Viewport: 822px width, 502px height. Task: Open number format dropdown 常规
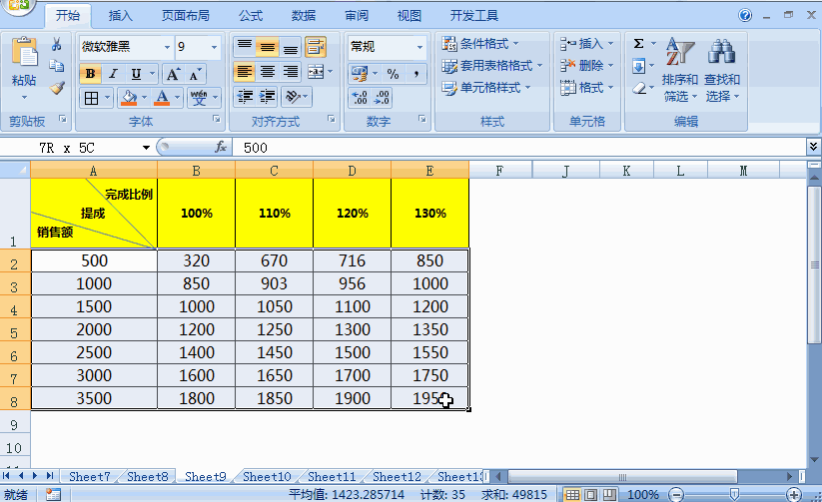[419, 47]
